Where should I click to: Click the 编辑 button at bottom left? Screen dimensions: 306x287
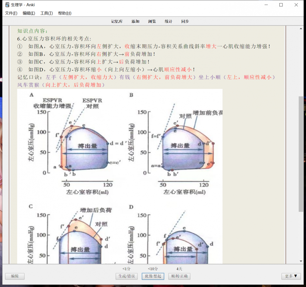click(x=15, y=276)
